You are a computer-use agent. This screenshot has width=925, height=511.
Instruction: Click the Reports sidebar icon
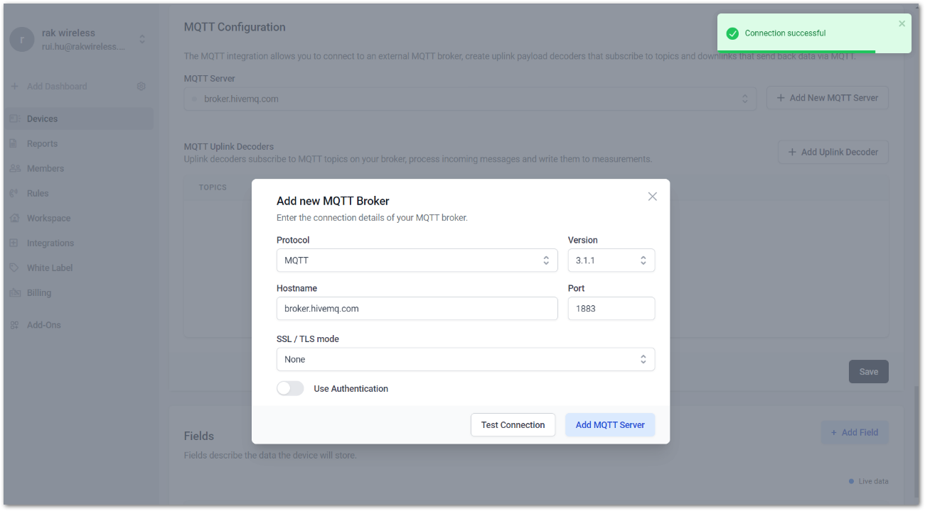coord(14,143)
